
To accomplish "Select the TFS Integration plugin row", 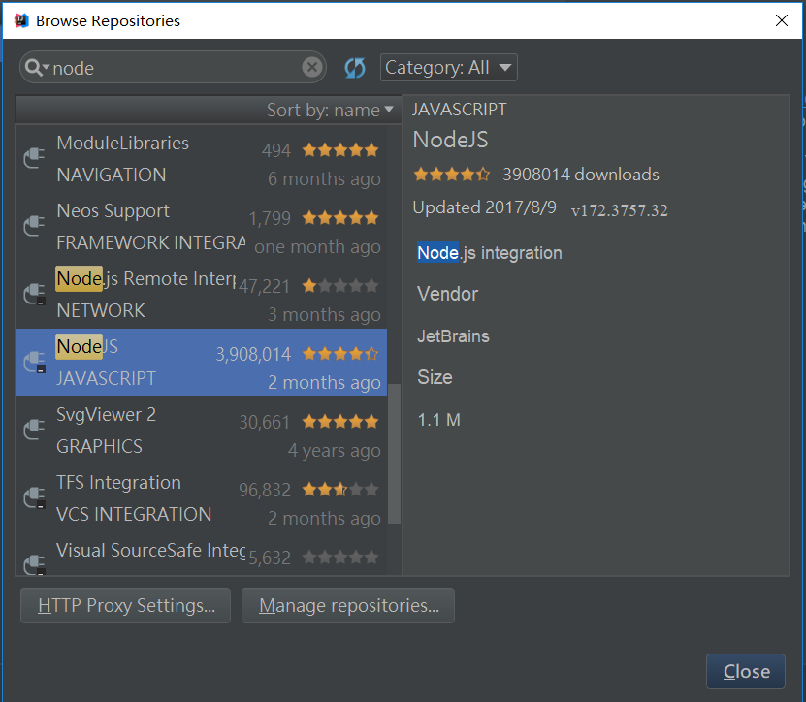I will click(x=202, y=498).
